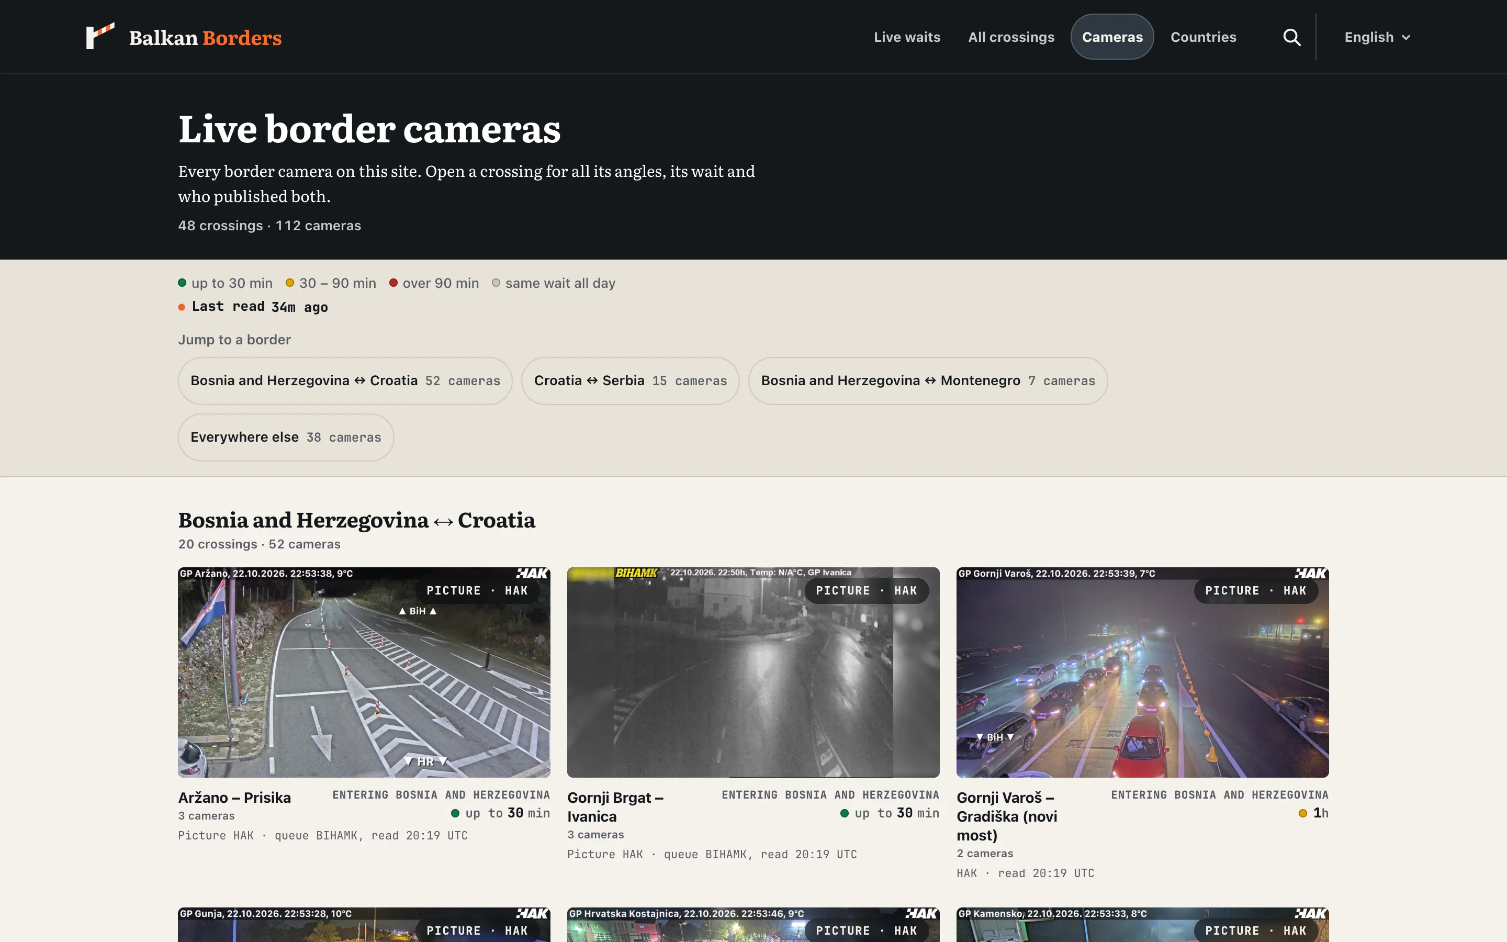Image resolution: width=1507 pixels, height=942 pixels.
Task: Expand the English language dropdown
Action: [1377, 37]
